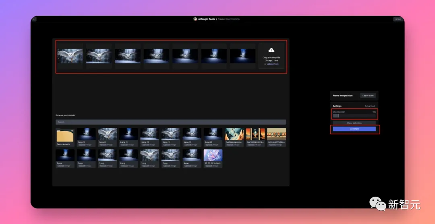This screenshot has height=224, width=435.
Task: Click Clear selection
Action: [x=354, y=123]
